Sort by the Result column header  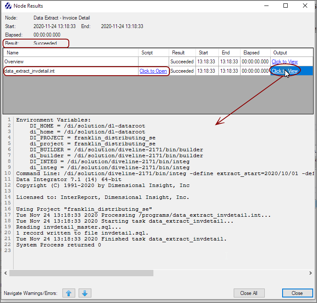(x=182, y=53)
